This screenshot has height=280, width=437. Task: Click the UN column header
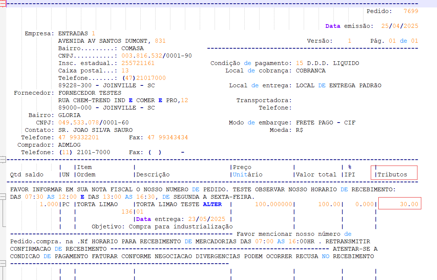click(x=66, y=175)
